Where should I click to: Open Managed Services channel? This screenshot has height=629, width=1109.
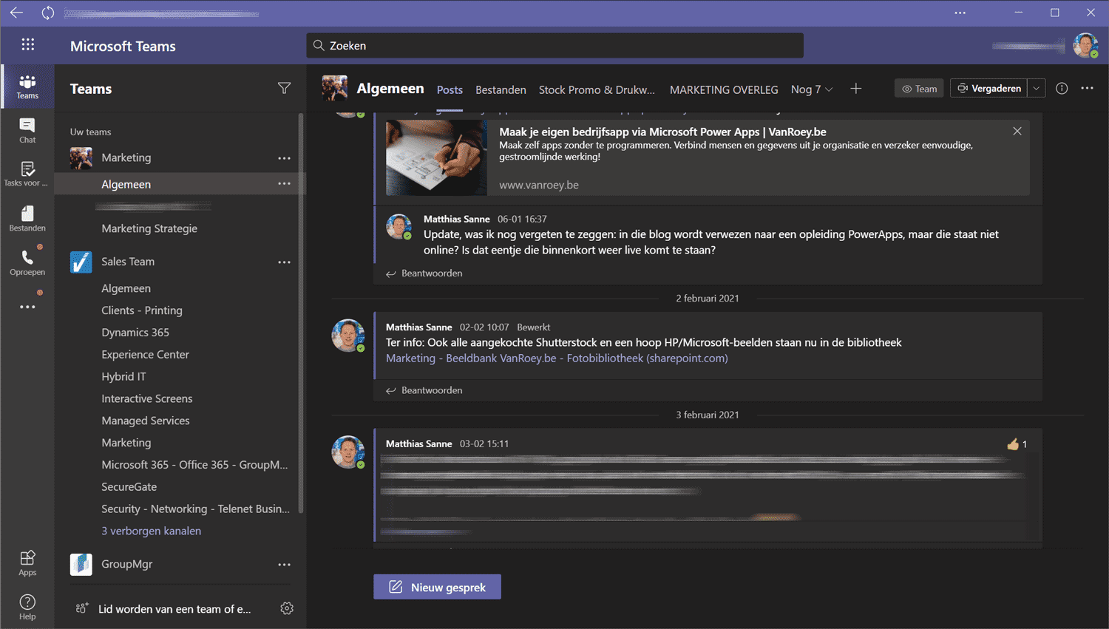point(146,421)
